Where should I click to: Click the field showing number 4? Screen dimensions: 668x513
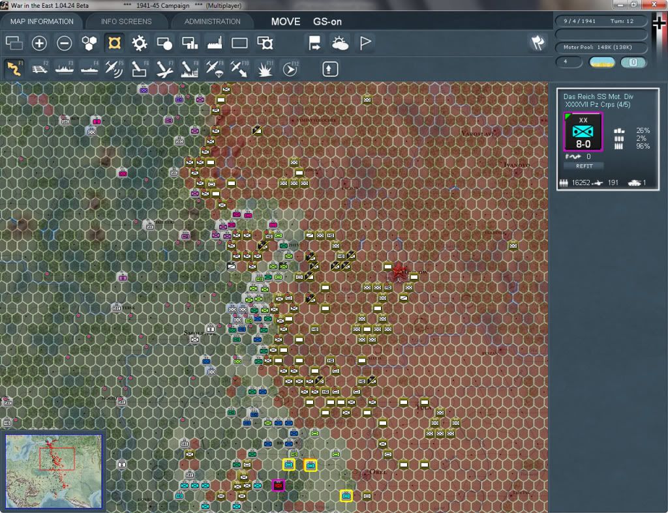pyautogui.click(x=569, y=62)
